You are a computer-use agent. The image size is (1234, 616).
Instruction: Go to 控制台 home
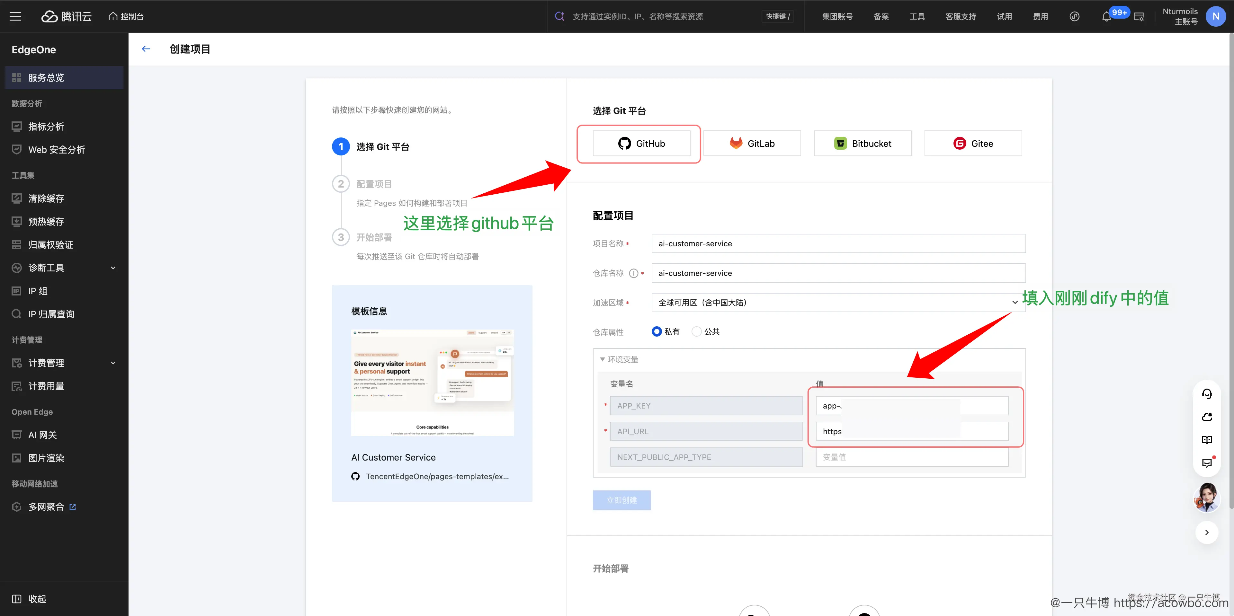click(x=126, y=16)
